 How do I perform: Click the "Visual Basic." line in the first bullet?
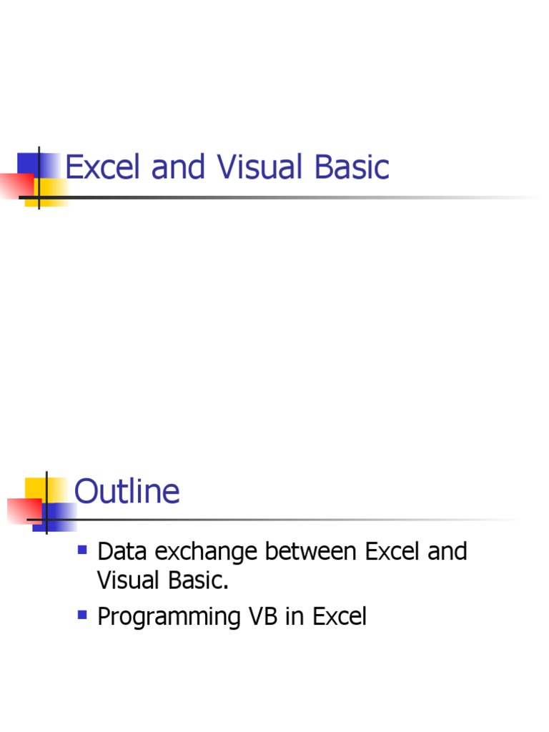162,580
